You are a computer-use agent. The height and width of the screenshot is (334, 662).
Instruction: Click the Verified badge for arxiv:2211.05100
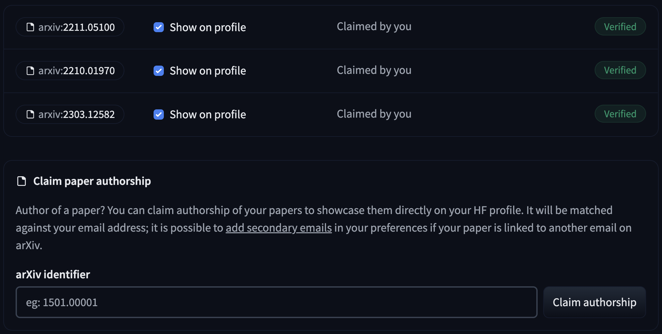click(620, 27)
